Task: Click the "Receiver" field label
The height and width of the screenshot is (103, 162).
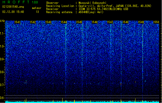Action: click(52, 9)
